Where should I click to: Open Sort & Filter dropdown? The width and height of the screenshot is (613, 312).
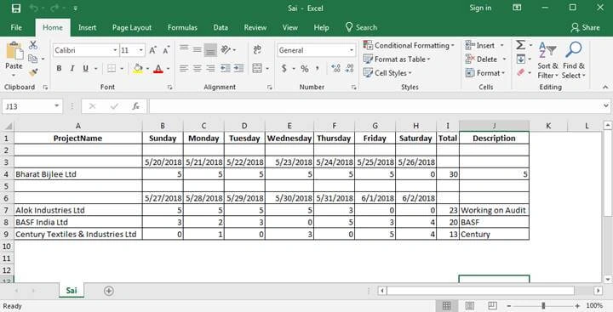(x=547, y=60)
